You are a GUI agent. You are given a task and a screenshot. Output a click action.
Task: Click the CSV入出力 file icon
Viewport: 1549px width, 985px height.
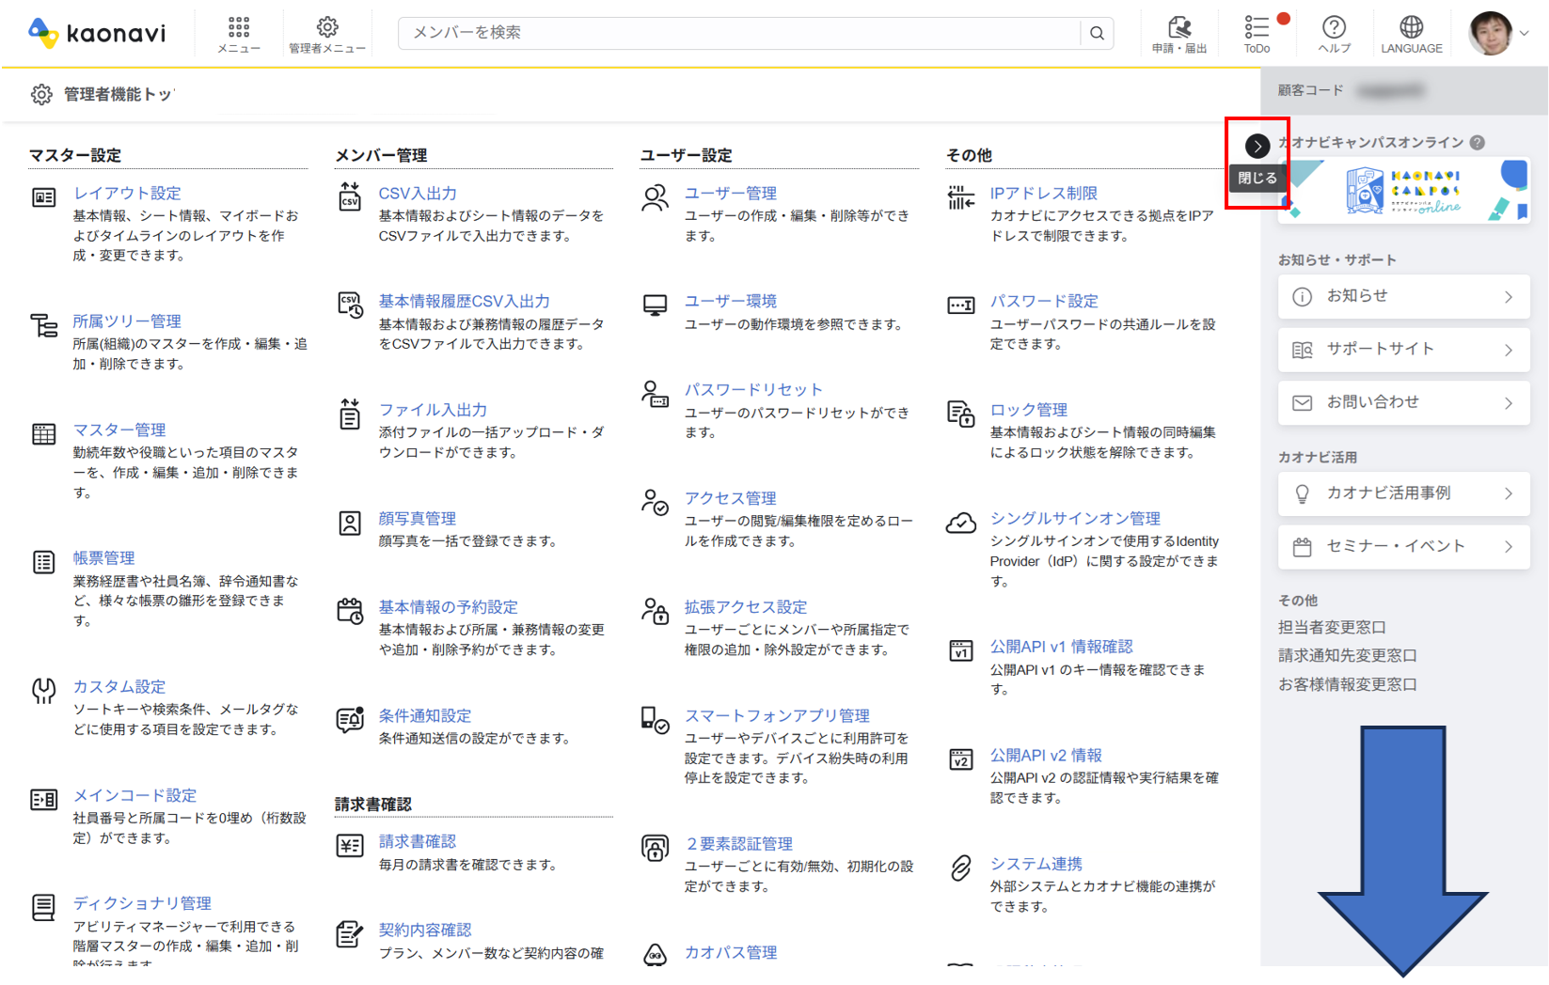[x=350, y=197]
